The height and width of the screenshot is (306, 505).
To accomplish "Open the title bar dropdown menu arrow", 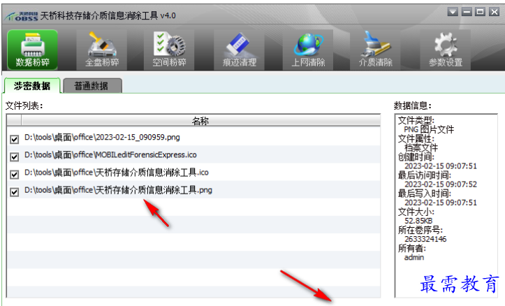I will (453, 13).
